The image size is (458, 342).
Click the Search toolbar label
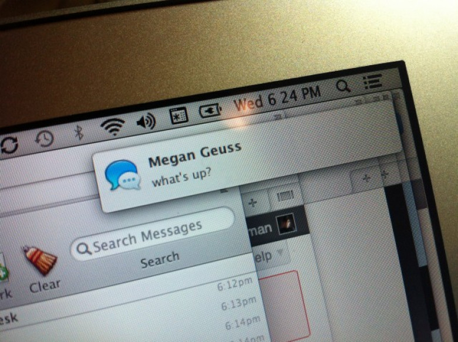(x=160, y=259)
